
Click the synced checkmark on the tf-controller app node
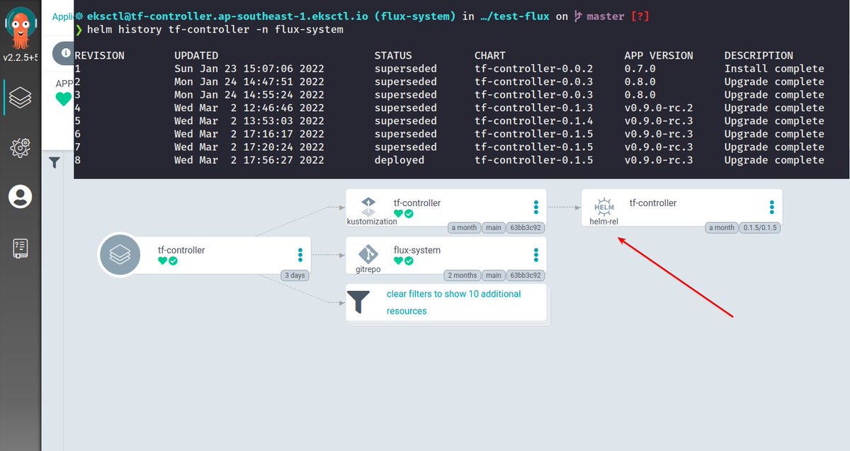coord(173,261)
